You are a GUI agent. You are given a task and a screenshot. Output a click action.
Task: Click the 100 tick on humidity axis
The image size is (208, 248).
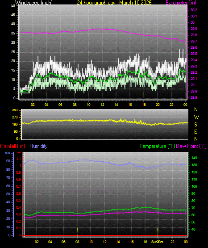(8, 153)
